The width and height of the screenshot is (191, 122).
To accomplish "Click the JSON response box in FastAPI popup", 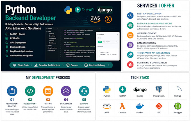I will [x=108, y=54].
